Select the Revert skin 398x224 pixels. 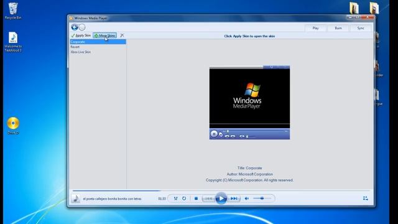point(98,47)
